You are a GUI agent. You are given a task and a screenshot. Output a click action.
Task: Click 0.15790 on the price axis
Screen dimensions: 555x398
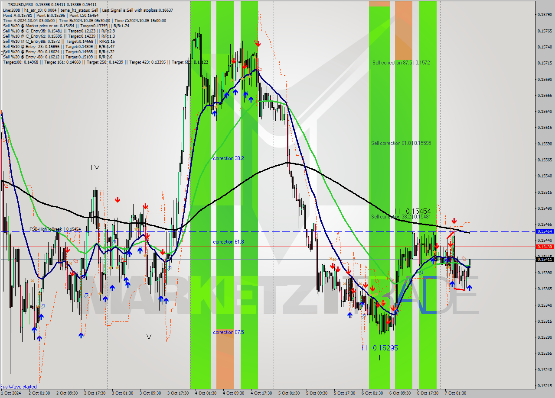545,15
